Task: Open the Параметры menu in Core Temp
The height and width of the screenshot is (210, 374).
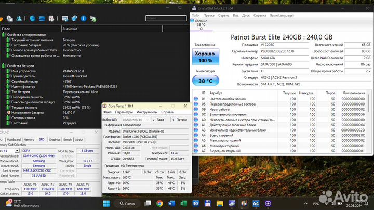Action: point(124,112)
